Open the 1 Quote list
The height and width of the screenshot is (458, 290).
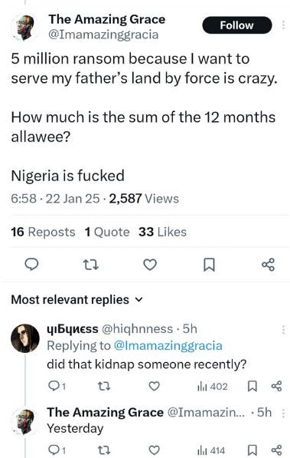coord(107,232)
